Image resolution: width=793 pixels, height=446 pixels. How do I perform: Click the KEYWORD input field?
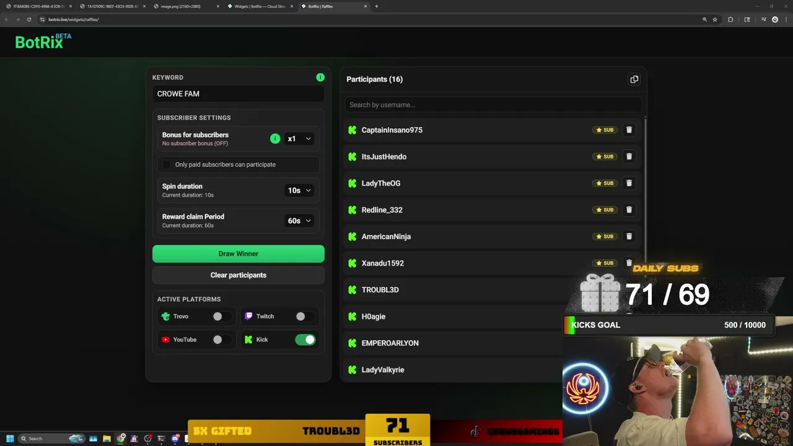tap(239, 94)
